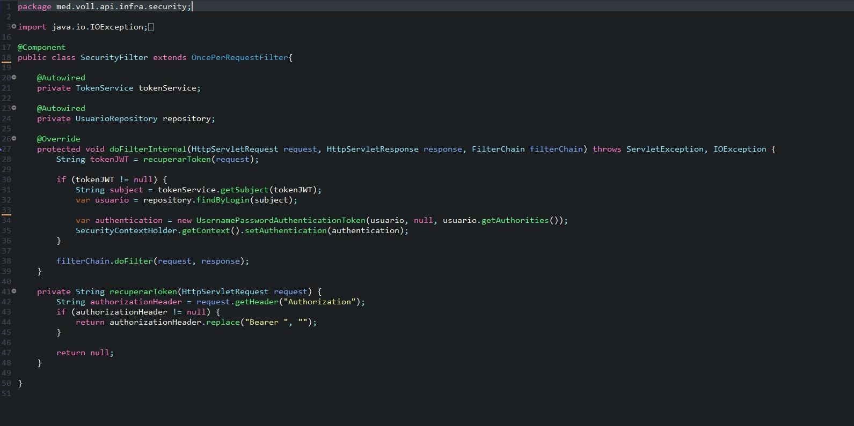Image resolution: width=854 pixels, height=426 pixels.
Task: Click the "UsuarioRepository" type name
Action: 116,118
